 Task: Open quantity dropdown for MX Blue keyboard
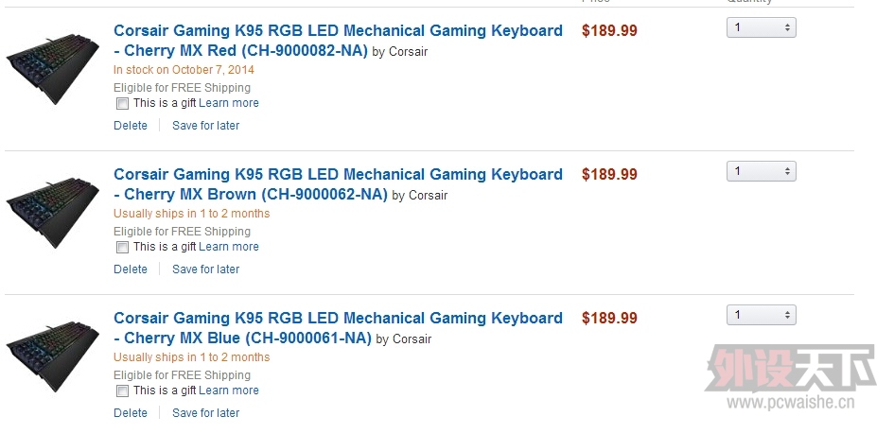762,315
